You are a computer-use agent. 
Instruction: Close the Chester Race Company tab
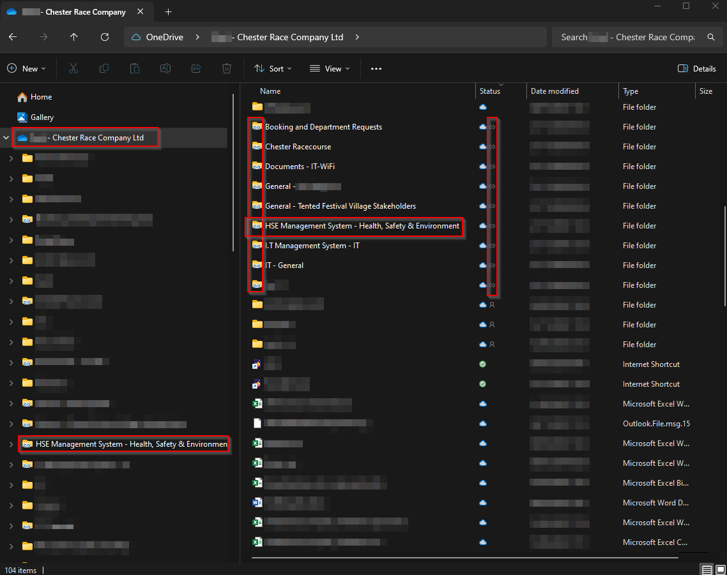click(x=141, y=11)
